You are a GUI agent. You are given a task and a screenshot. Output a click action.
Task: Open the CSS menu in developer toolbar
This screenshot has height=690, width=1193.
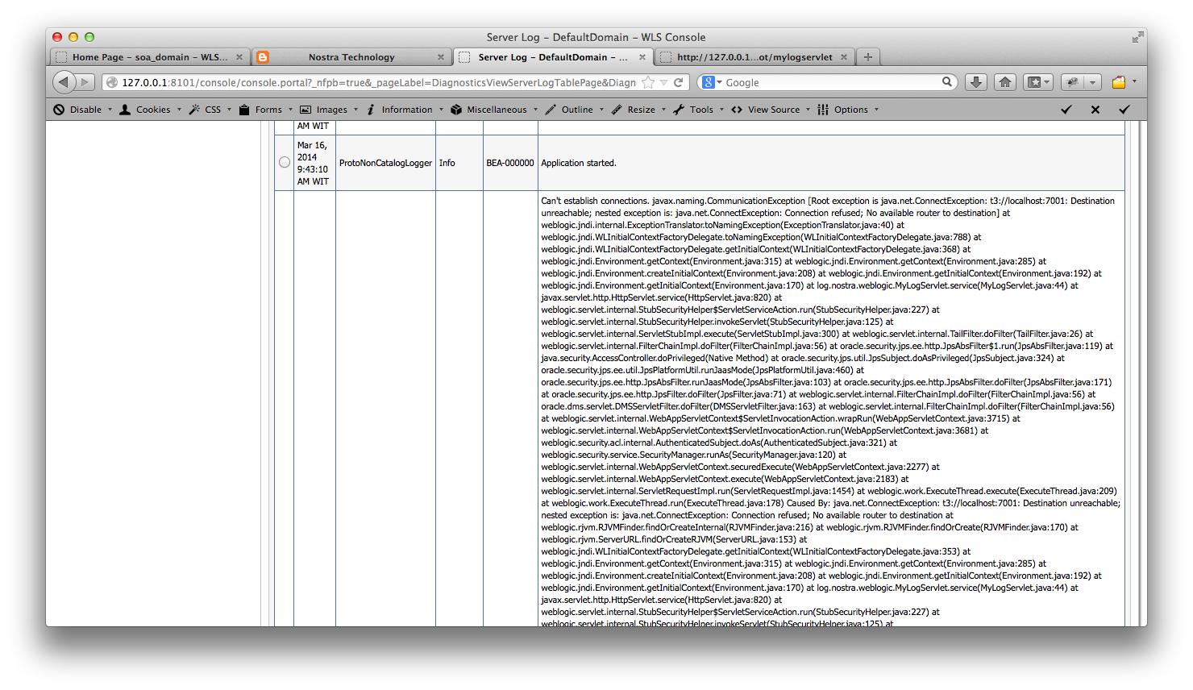tap(210, 110)
